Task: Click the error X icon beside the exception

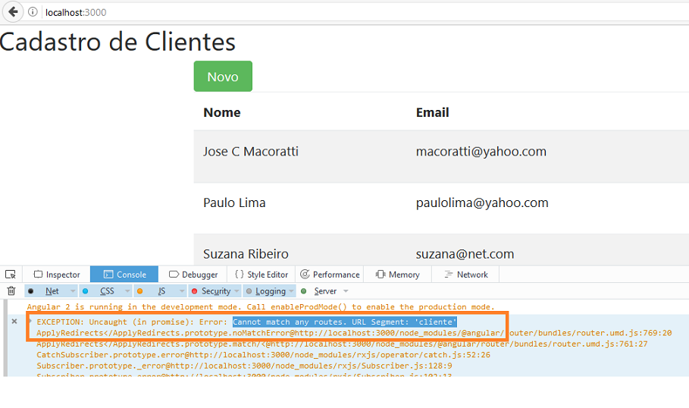Action: [x=14, y=322]
